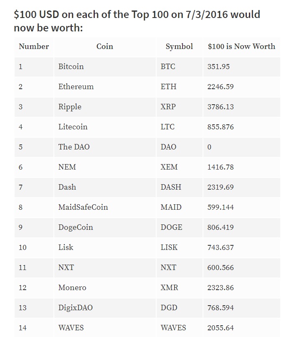Select the Bitcoin coin name cell
Screen dimensions: 289x337
(105, 67)
